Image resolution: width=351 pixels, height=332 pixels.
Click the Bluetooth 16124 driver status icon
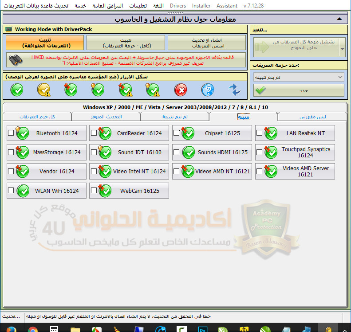(22, 133)
